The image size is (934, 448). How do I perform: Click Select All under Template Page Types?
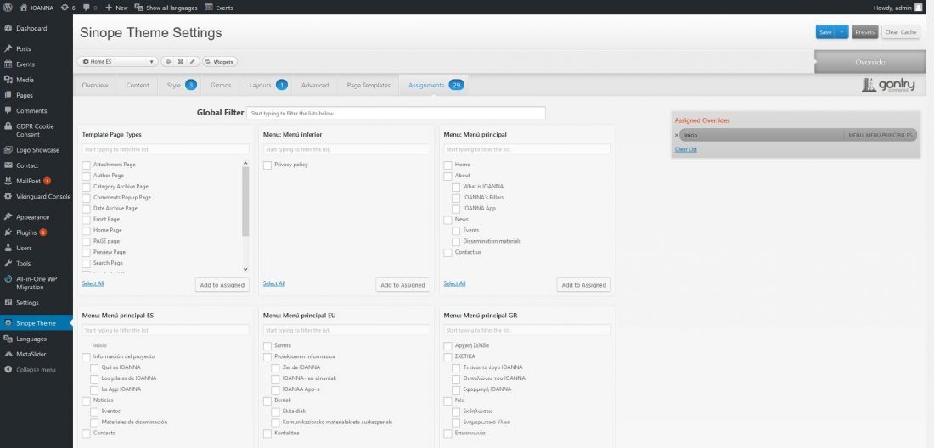click(x=93, y=283)
